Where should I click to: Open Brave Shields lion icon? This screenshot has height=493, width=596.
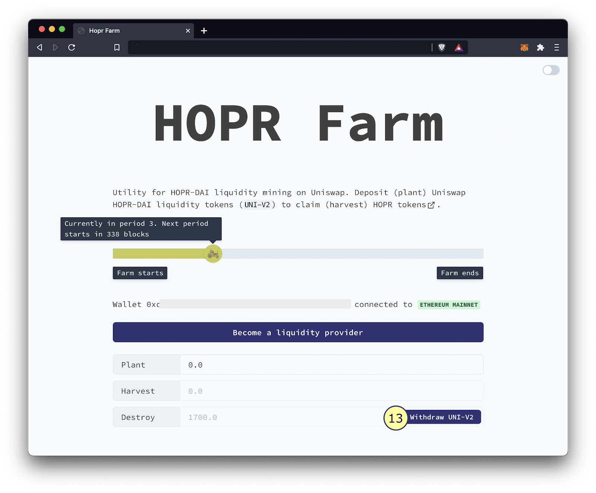(442, 47)
